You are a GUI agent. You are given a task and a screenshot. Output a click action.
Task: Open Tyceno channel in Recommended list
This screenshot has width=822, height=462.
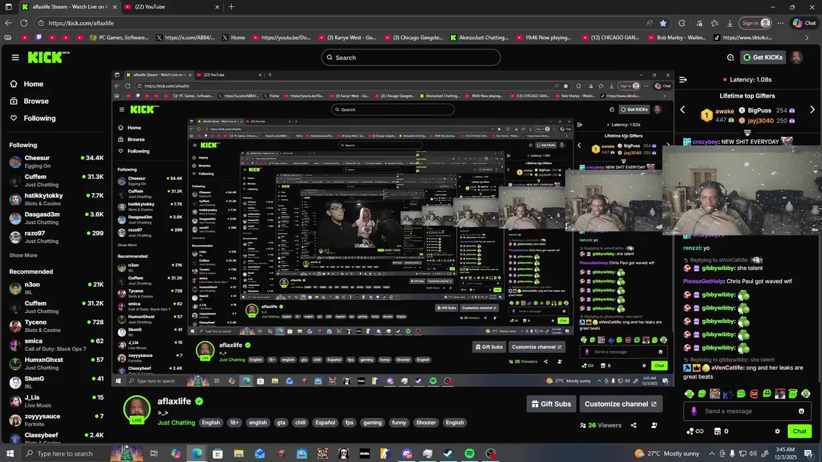(x=57, y=326)
